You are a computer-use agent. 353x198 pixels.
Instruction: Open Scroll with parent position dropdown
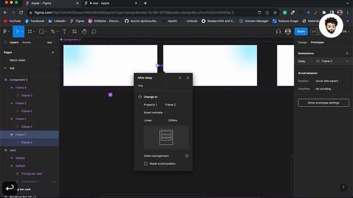pos(328,81)
